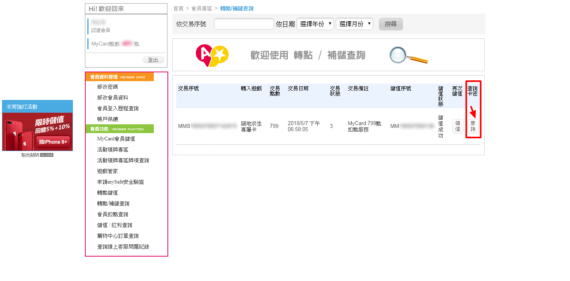Click the MyCard 799點扣點服務 note cell
This screenshot has width=570, height=281.
[365, 127]
